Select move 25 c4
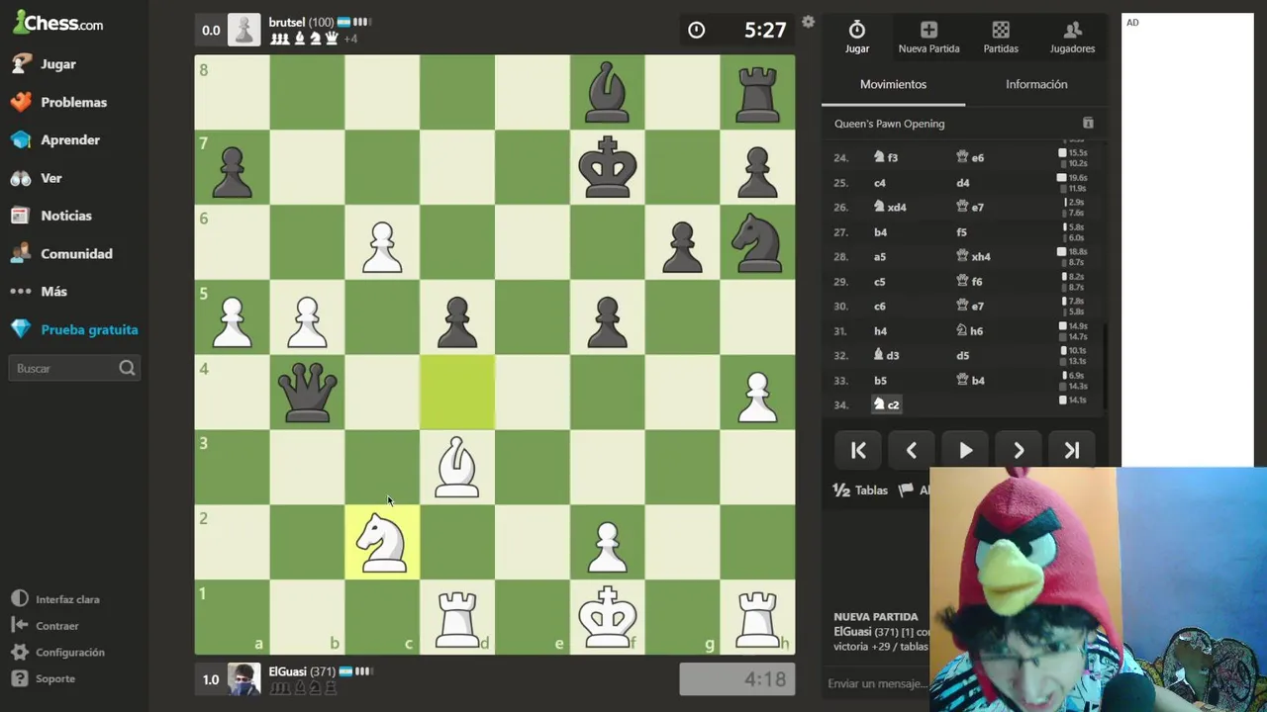Screen dimensions: 1267x712 tap(880, 182)
